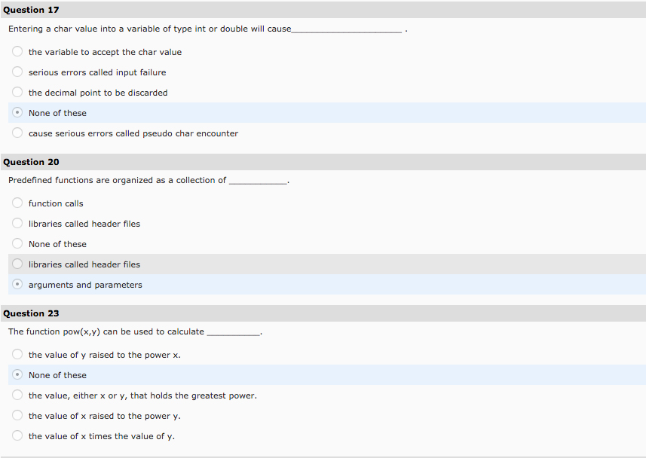The height and width of the screenshot is (458, 646).
Task: Select 'the value of x raised to the power y'
Action: pos(17,415)
